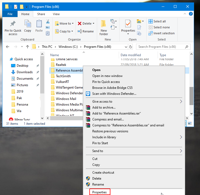
Task: Click the help question mark icon
Action: click(191, 14)
